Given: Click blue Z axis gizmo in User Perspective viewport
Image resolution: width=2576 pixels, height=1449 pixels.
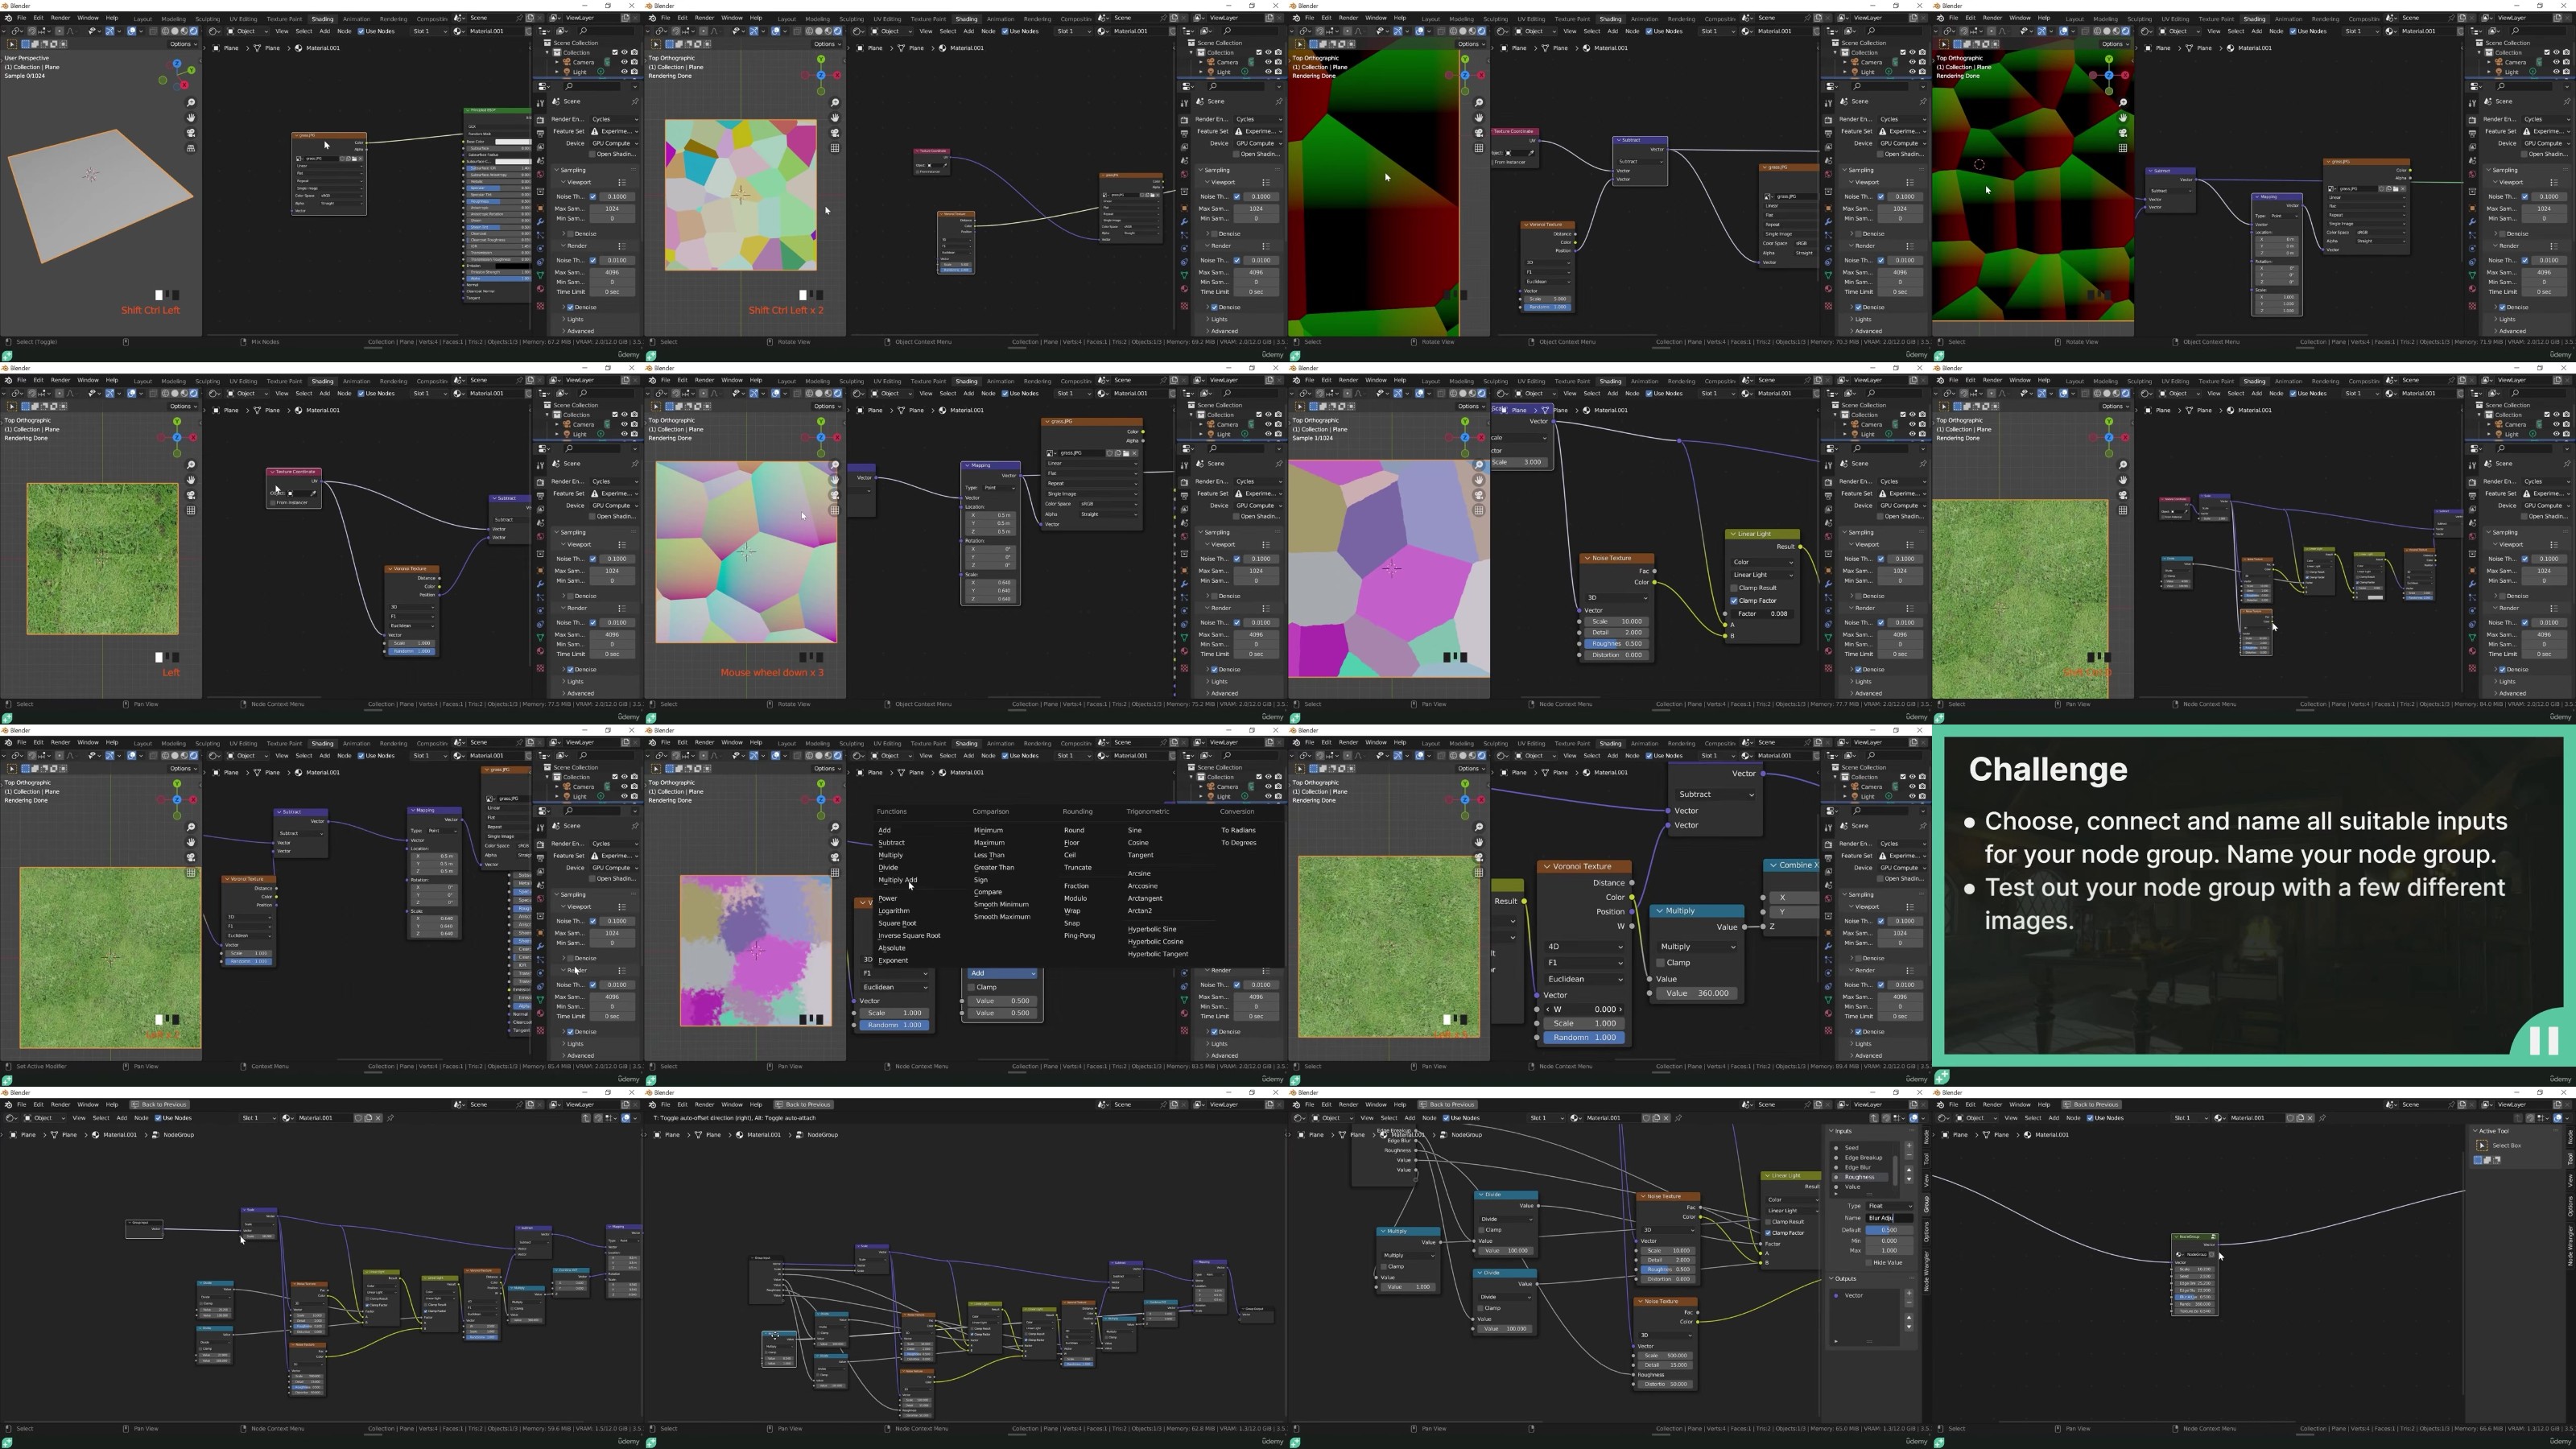Looking at the screenshot, I should click(x=177, y=63).
